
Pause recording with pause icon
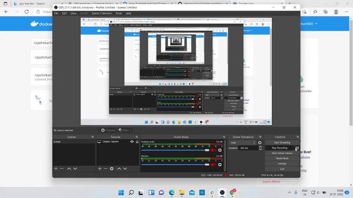[297, 148]
